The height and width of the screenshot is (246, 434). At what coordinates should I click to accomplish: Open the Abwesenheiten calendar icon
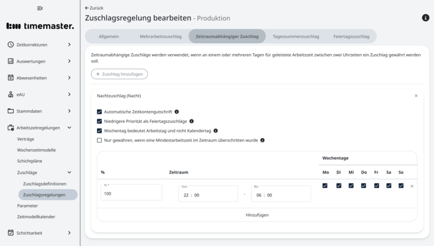pyautogui.click(x=10, y=78)
